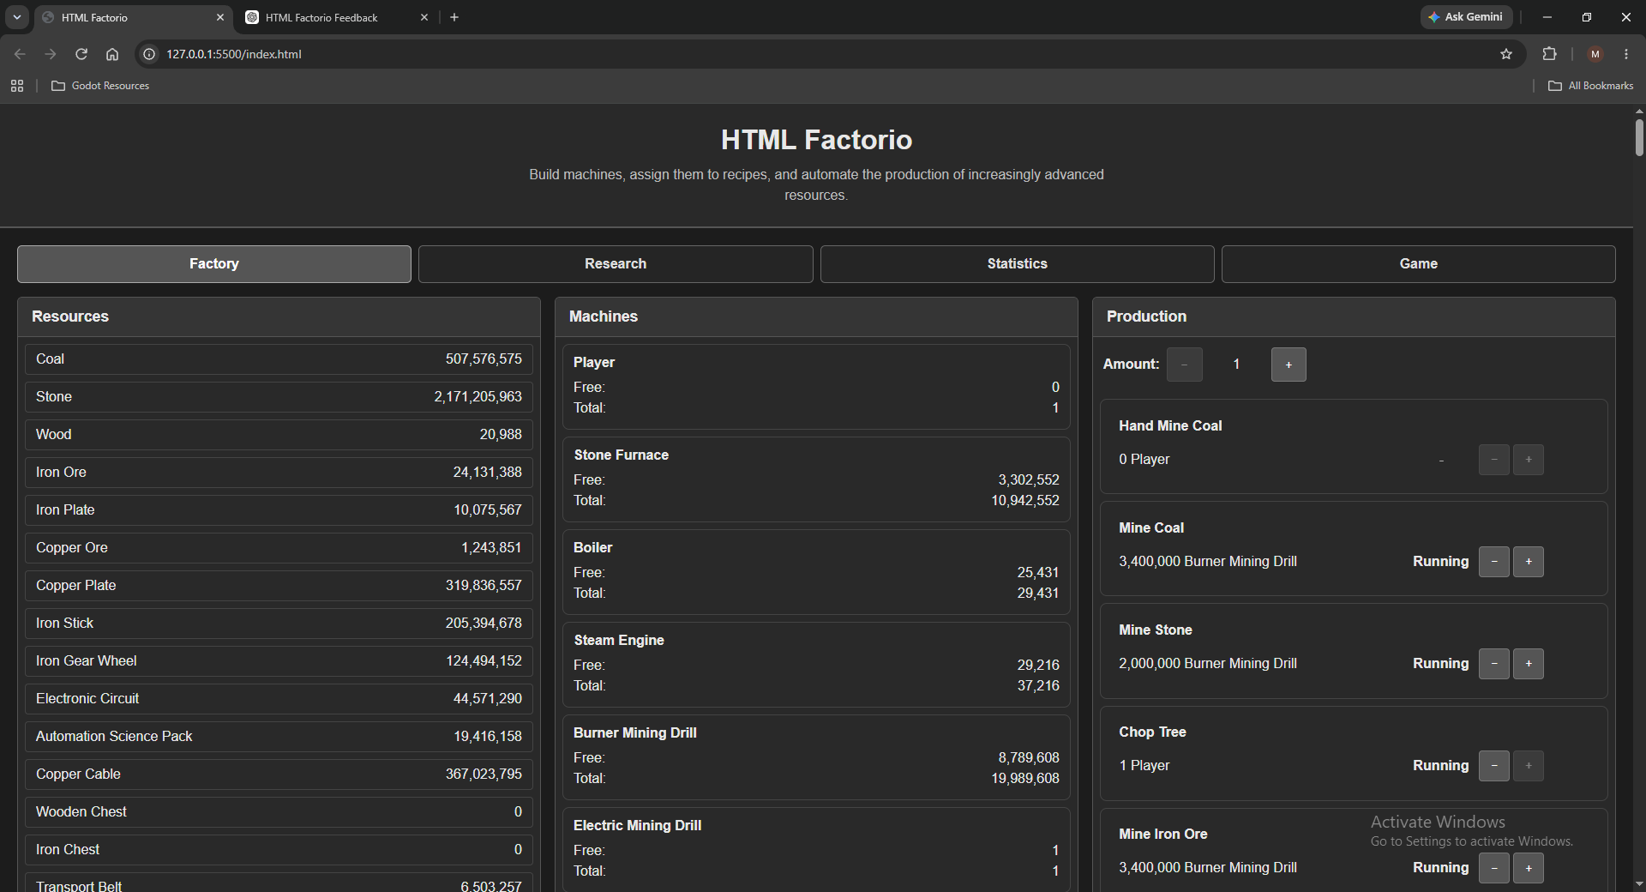View site information icon in address bar

(x=149, y=54)
